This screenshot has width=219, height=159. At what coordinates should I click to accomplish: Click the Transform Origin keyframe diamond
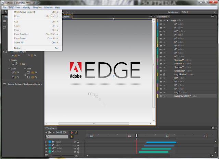[9, 51]
